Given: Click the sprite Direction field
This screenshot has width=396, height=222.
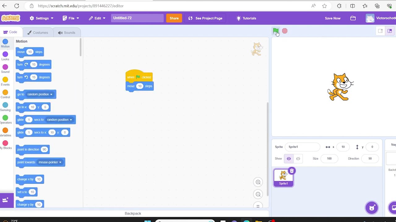Looking at the screenshot, I should point(370,158).
